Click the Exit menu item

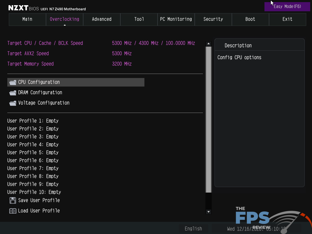[x=287, y=19]
